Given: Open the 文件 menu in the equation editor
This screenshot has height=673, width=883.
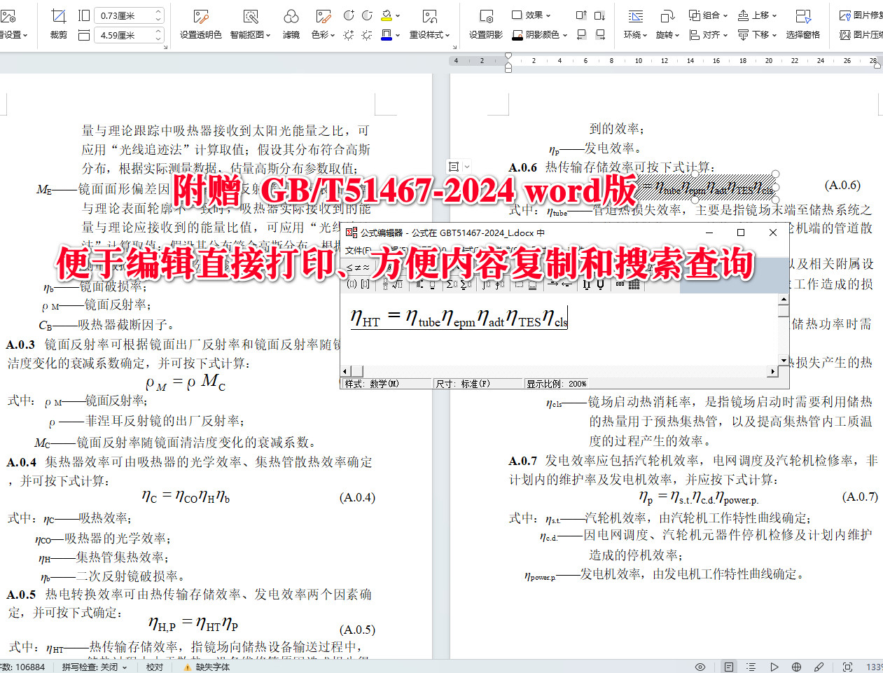Looking at the screenshot, I should click(x=356, y=251).
